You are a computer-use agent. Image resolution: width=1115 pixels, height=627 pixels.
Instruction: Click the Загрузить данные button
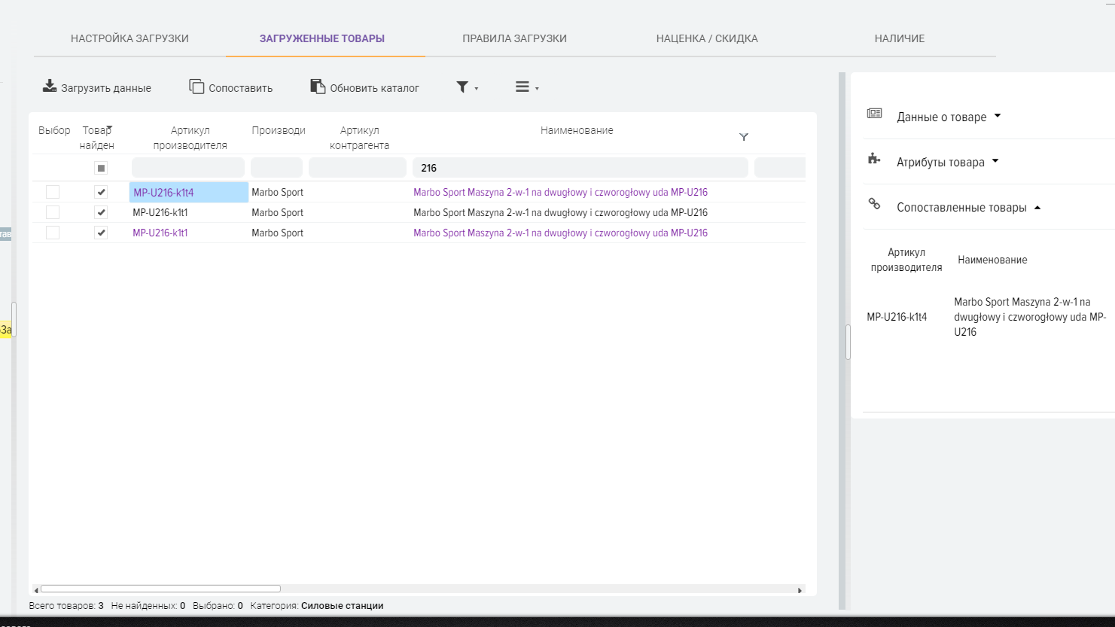[96, 87]
